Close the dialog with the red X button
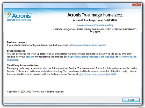The image size is (145, 108). (x=136, y=4)
